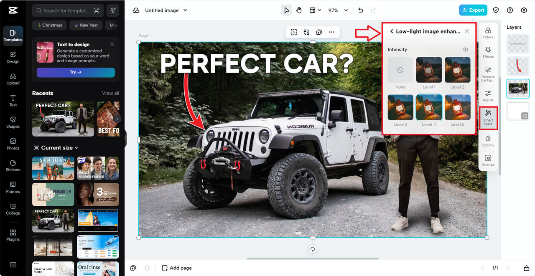Select the pointer select tool
535x276 pixels.
pyautogui.click(x=286, y=10)
